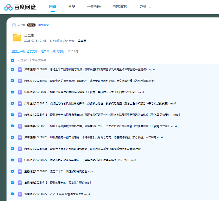Click the Baidu Netdisk logo icon
This screenshot has width=219, height=201.
(8, 7)
